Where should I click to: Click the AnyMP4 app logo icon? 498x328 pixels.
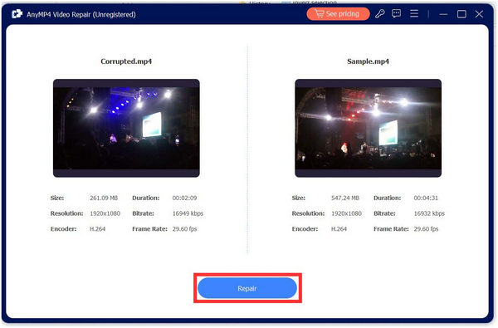(17, 14)
